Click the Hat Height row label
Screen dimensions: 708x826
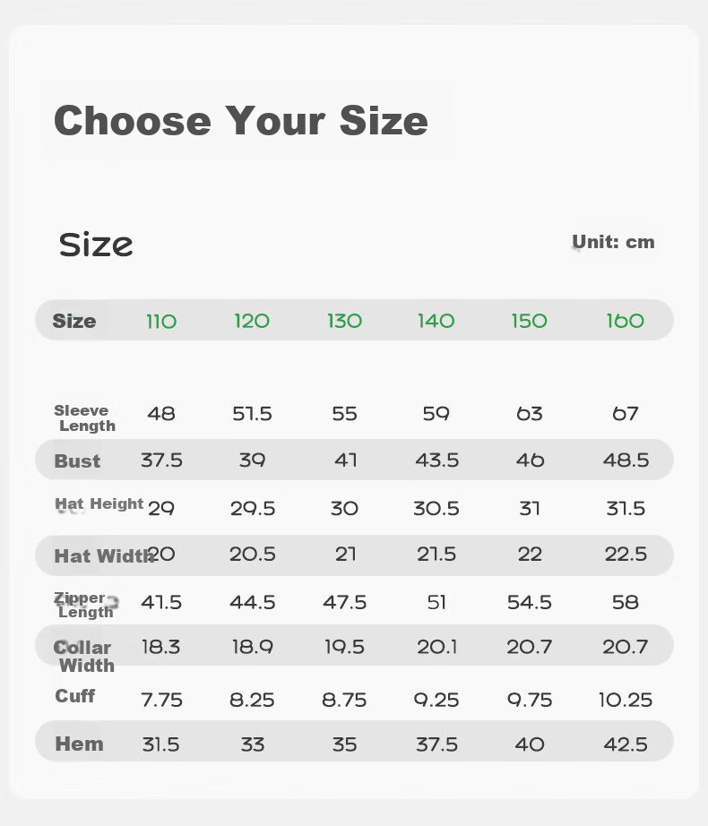99,504
